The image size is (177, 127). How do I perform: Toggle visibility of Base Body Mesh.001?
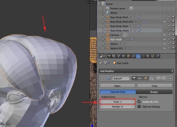pos(165,22)
